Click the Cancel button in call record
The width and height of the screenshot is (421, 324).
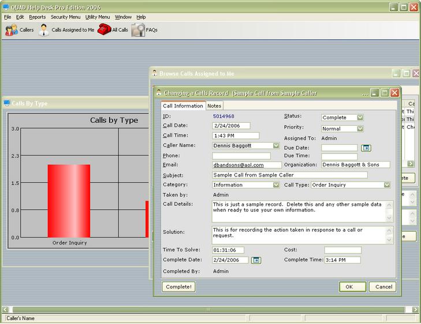(383, 287)
